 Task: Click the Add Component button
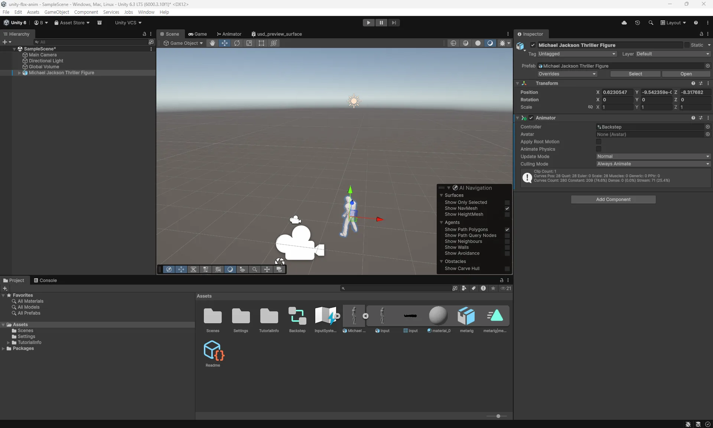(x=613, y=200)
